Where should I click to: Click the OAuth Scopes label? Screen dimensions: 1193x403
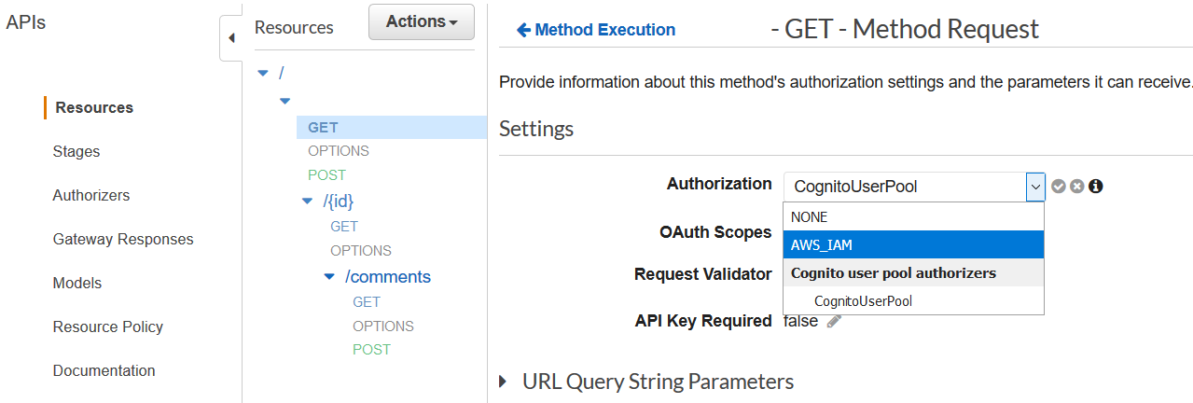click(x=715, y=231)
